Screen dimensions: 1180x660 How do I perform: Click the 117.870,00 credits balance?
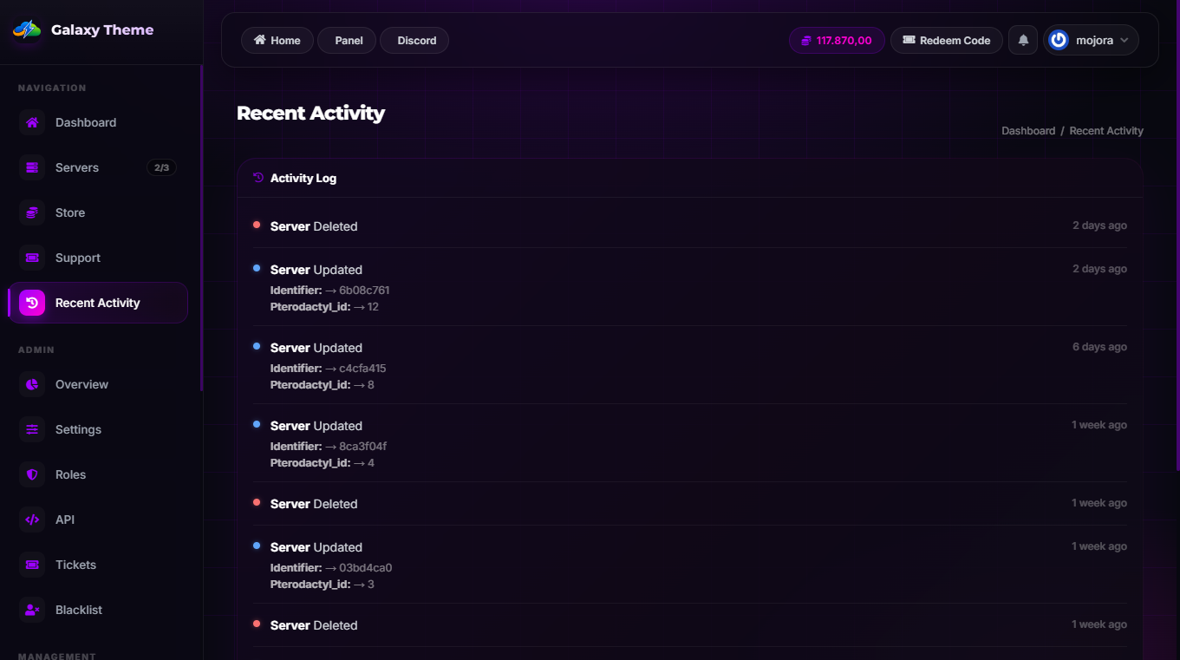click(836, 40)
